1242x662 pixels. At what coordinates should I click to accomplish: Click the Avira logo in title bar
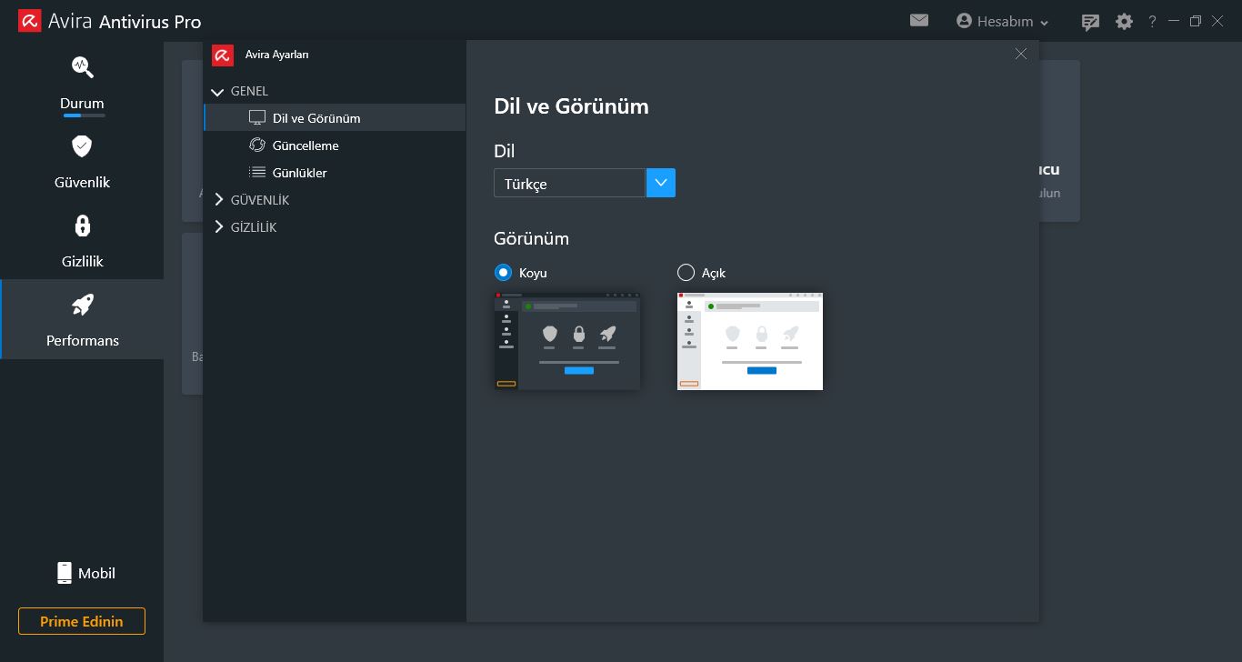29,21
